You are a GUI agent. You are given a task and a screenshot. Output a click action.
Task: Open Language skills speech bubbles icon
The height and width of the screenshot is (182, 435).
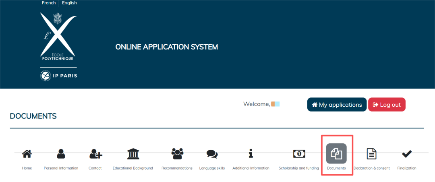pyautogui.click(x=212, y=153)
